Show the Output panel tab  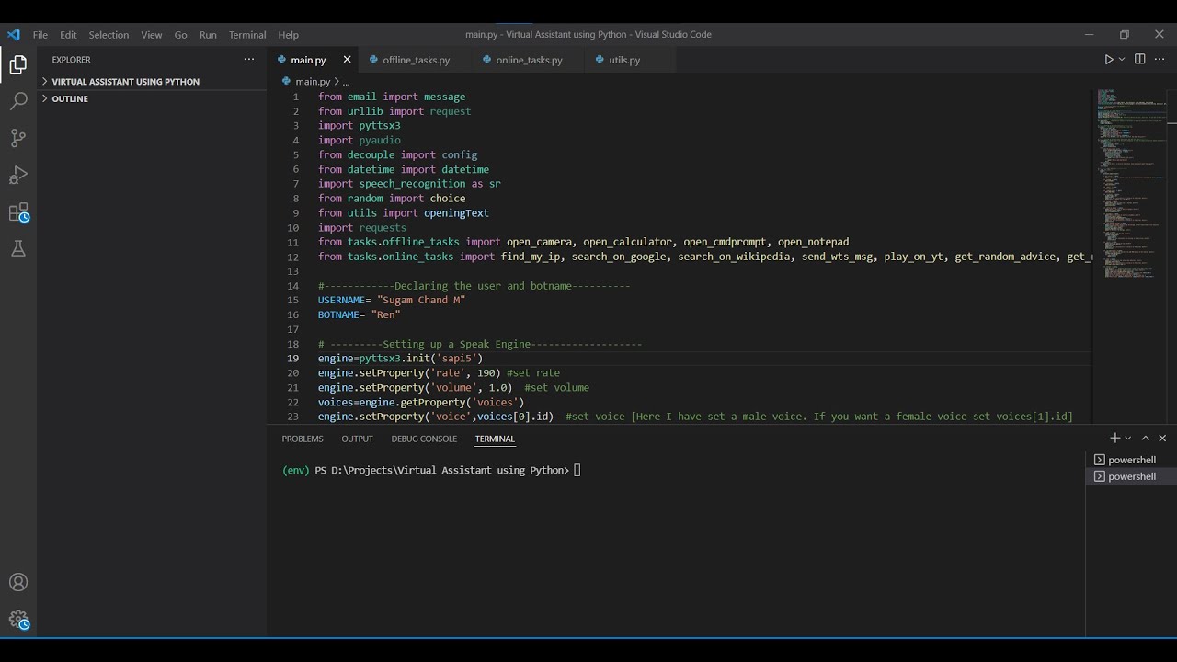[x=357, y=439]
